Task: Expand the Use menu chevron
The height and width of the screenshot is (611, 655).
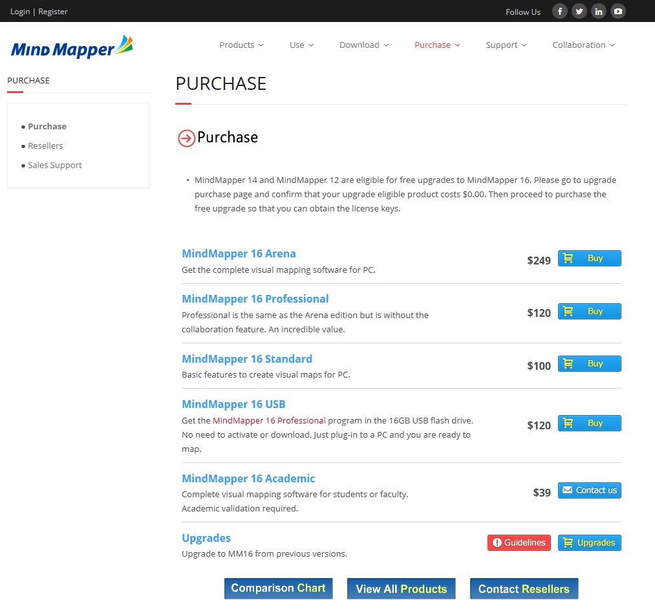Action: coord(311,45)
